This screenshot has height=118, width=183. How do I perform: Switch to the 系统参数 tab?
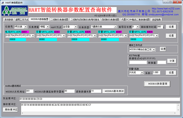pyautogui.click(x=9, y=20)
